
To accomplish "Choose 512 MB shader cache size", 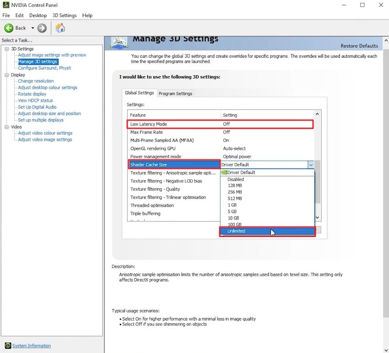I will pos(267,199).
